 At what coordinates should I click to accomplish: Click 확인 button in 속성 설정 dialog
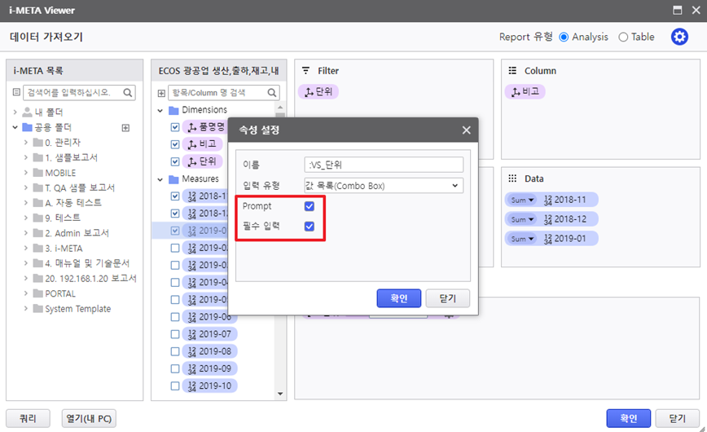pos(398,298)
